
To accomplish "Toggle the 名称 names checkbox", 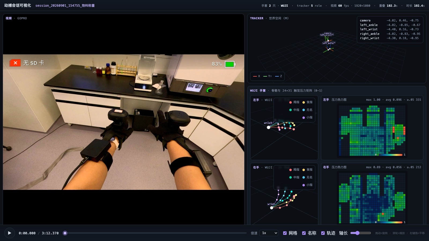I will click(304, 233).
